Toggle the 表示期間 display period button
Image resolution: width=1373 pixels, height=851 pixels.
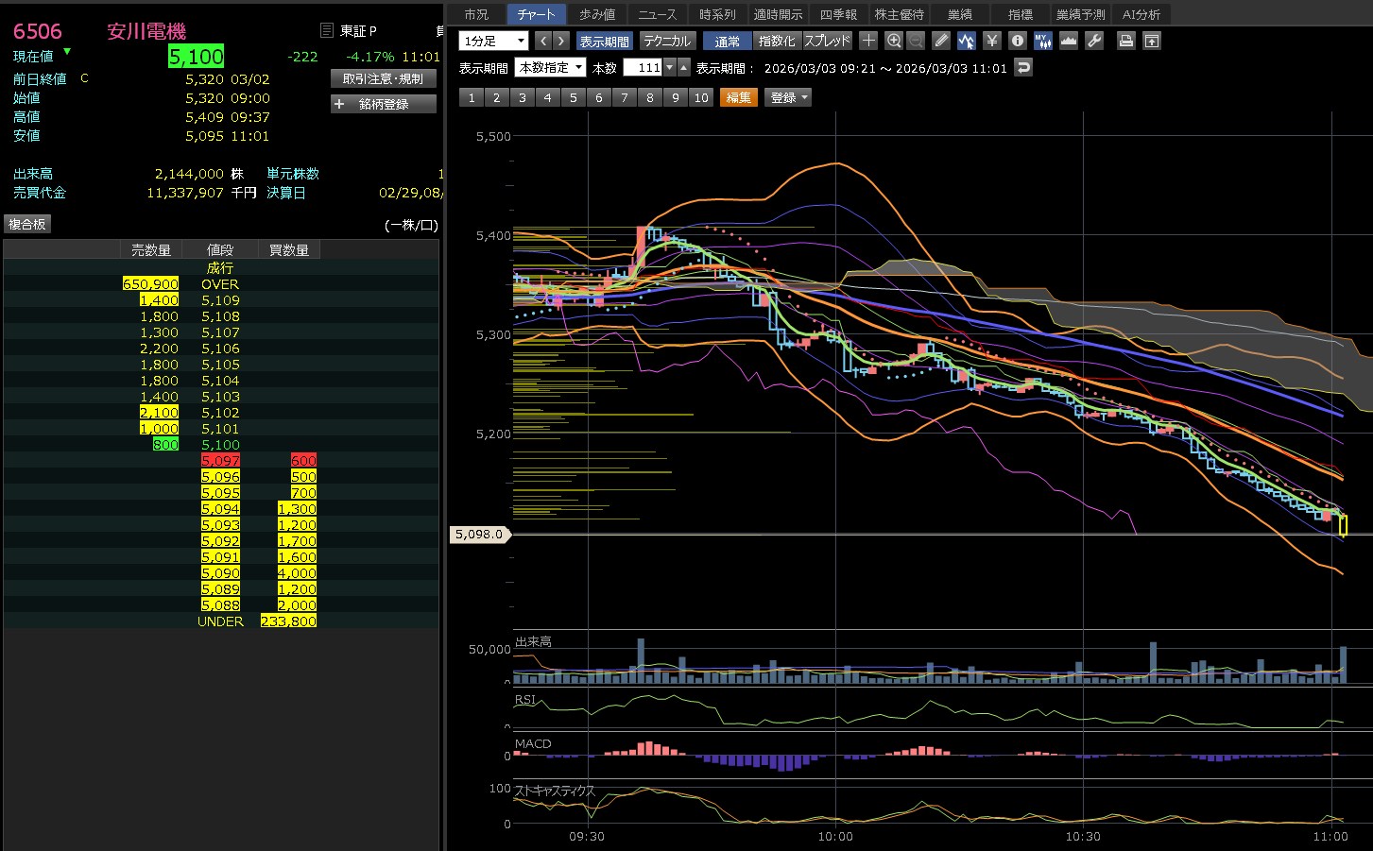click(604, 41)
